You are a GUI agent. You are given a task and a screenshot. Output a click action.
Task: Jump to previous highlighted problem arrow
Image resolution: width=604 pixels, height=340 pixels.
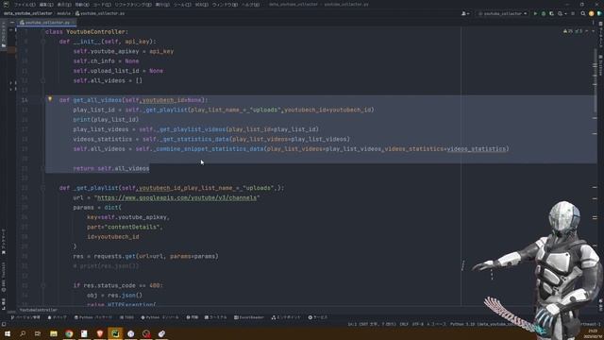586,31
